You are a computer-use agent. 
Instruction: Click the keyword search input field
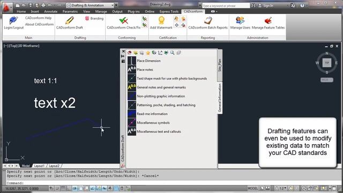[x=226, y=6]
